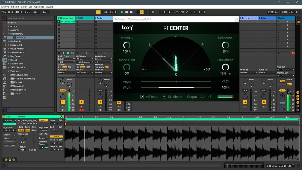Viewport: 302px width, 170px height.
Task: Uncheck the Multiband checkbox
Action: tap(165, 97)
